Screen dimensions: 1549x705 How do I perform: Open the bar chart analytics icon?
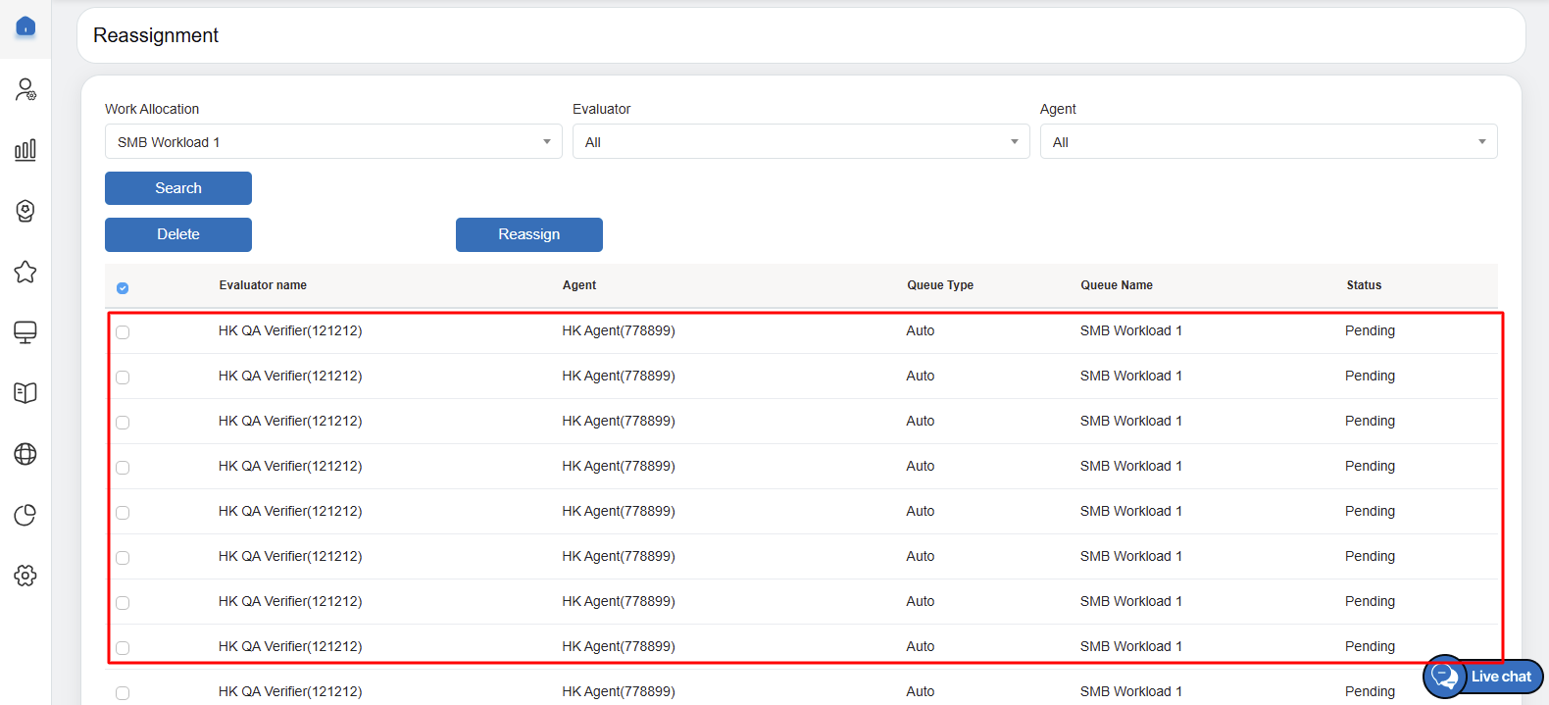[25, 150]
